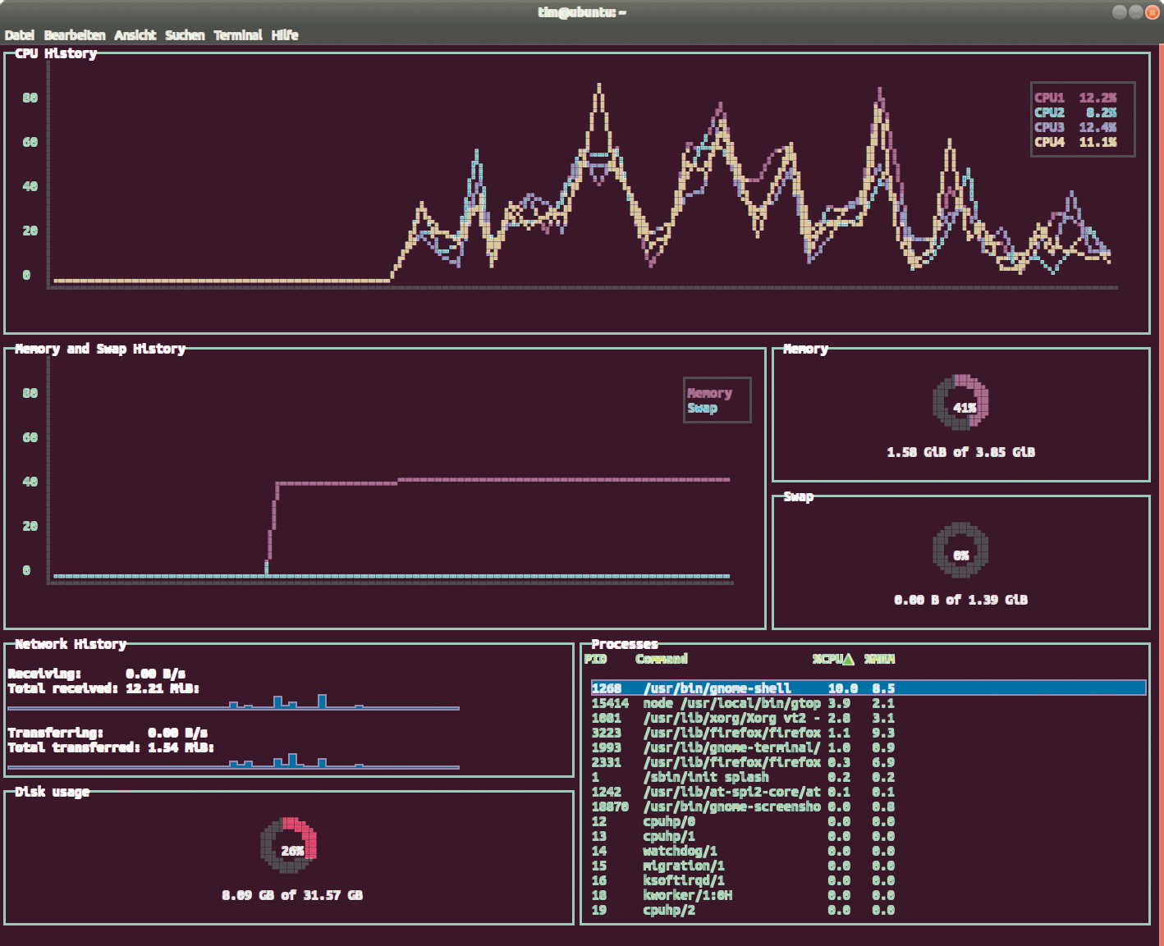Viewport: 1164px width, 946px height.
Task: Click the Disk usage donut showing 26%
Action: pyautogui.click(x=289, y=845)
